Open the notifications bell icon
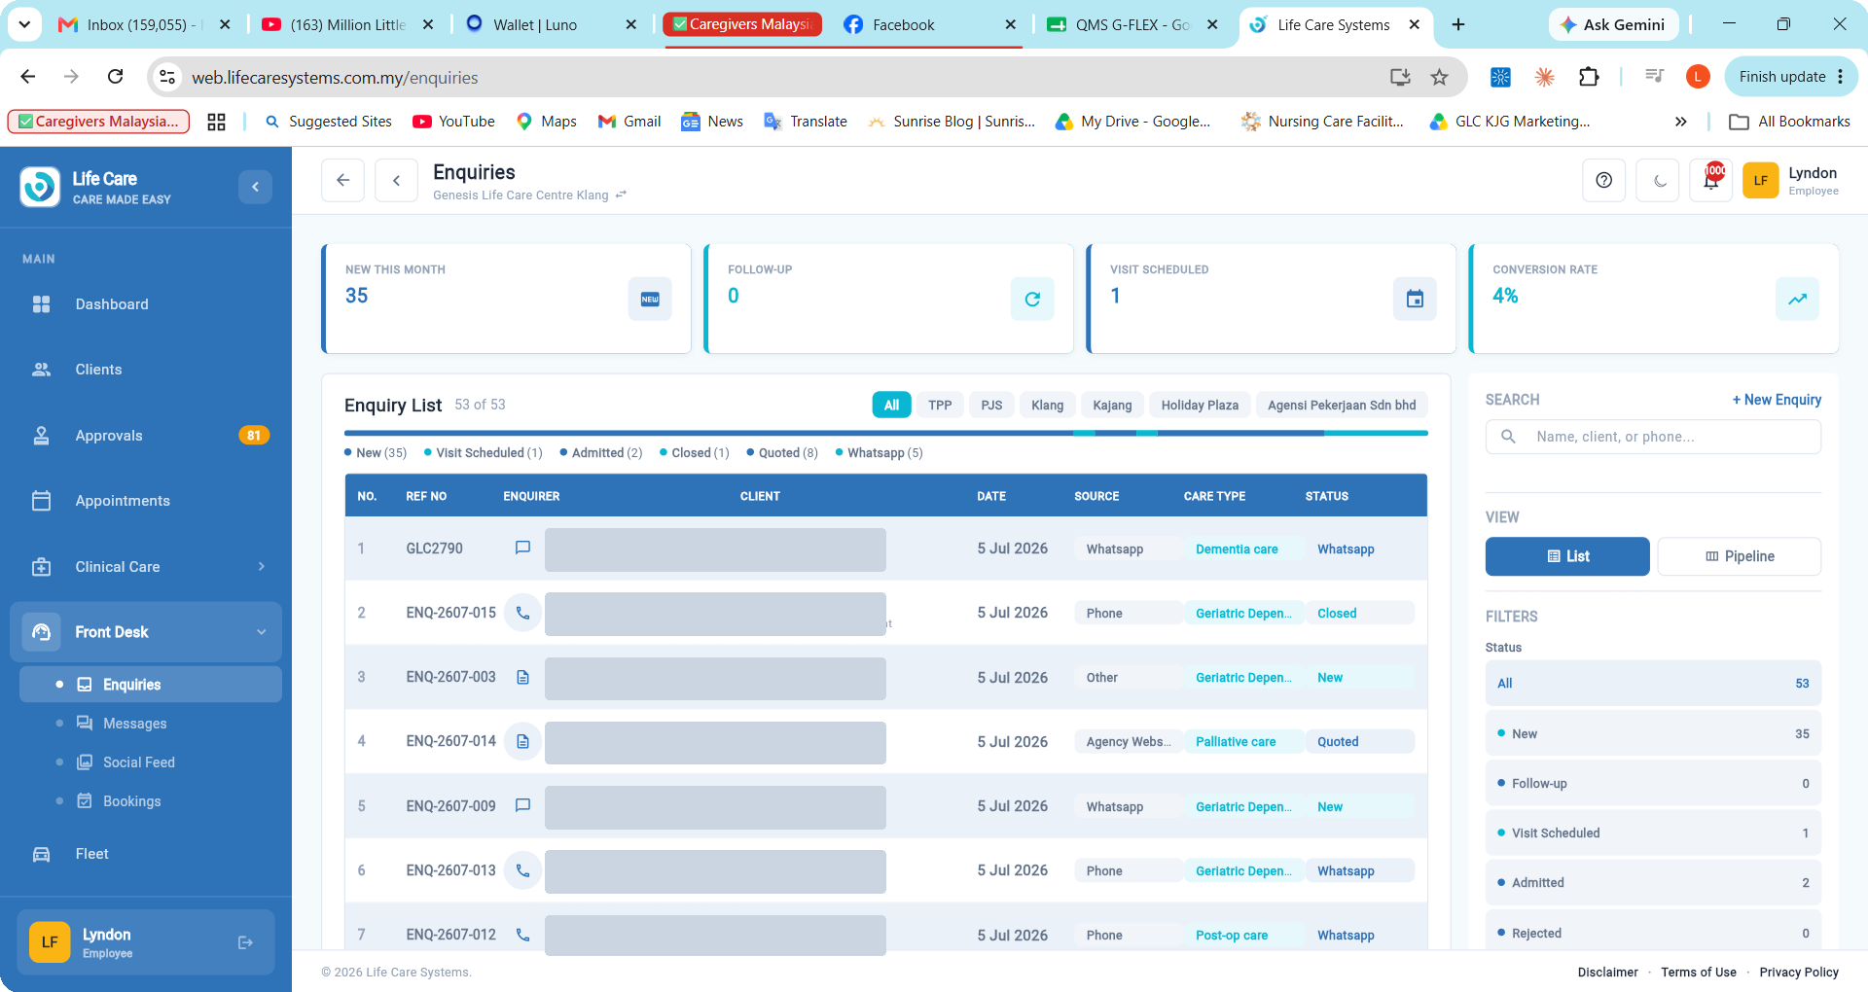Viewport: 1868px width, 992px height. pyautogui.click(x=1711, y=180)
